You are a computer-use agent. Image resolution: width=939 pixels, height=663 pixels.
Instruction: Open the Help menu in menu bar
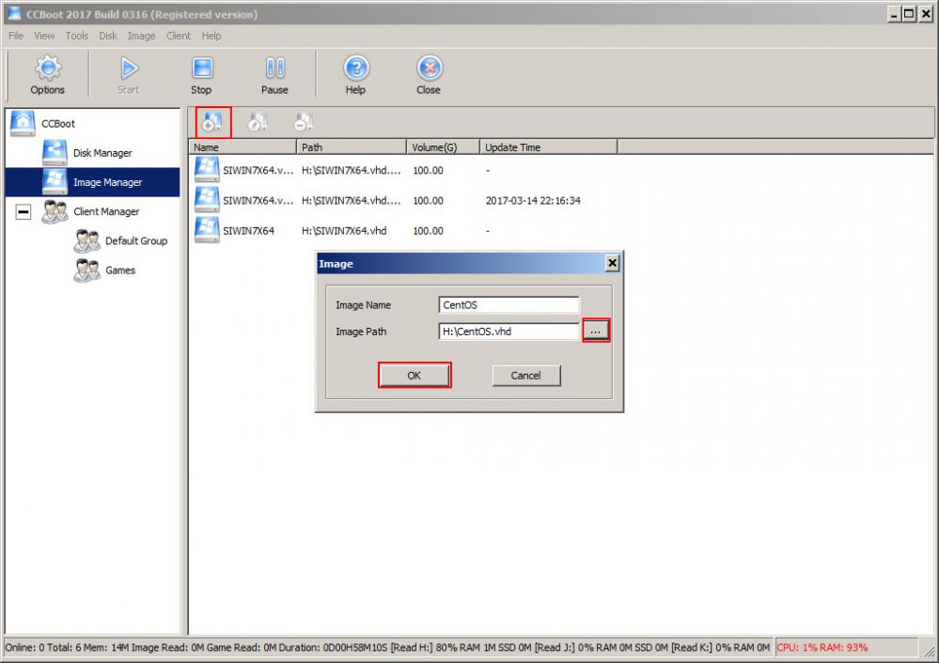[x=211, y=36]
